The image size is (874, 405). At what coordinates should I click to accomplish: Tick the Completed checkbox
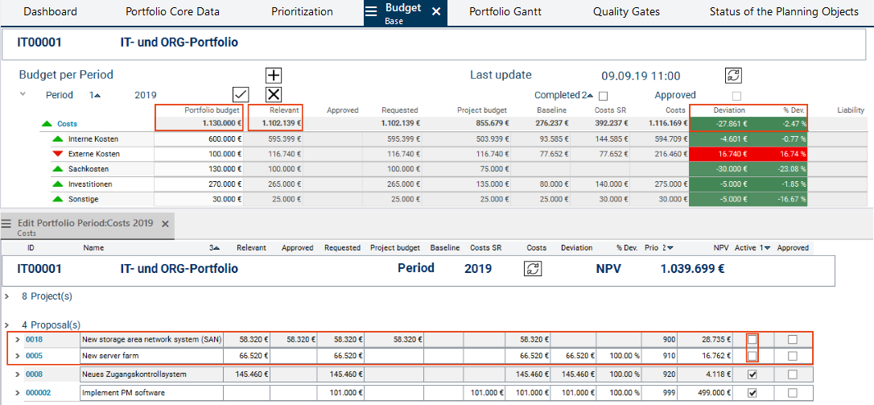pyautogui.click(x=603, y=95)
